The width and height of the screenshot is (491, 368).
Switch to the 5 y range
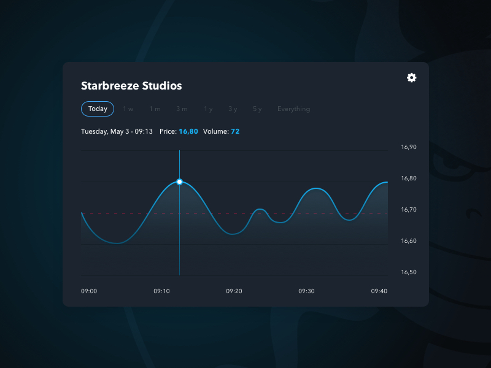pos(257,109)
